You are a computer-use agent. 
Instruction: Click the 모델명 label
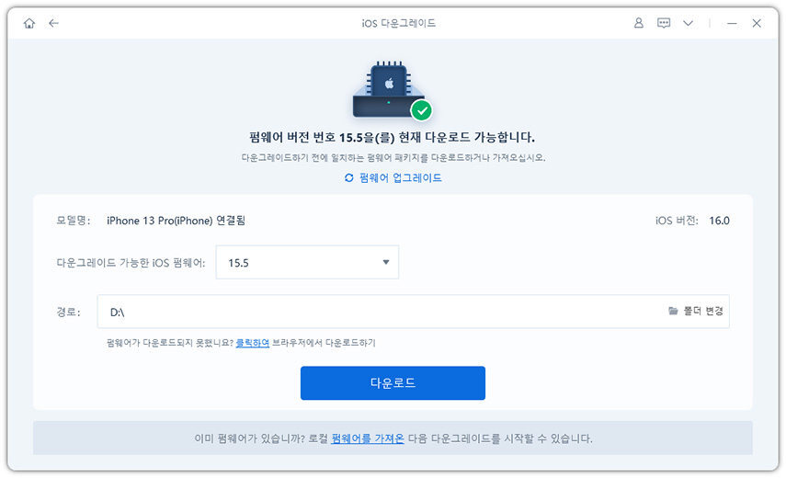pos(74,221)
